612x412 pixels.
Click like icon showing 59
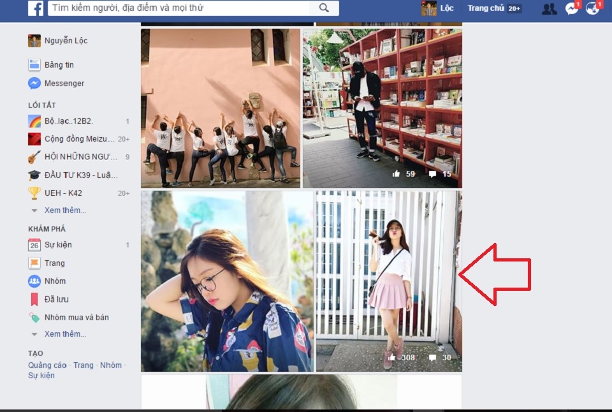pyautogui.click(x=396, y=173)
